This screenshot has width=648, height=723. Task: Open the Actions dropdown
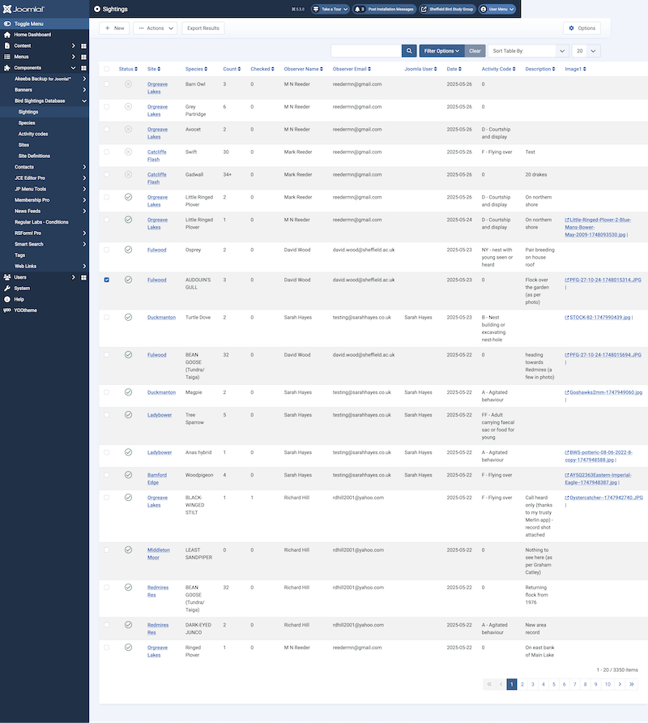click(155, 28)
